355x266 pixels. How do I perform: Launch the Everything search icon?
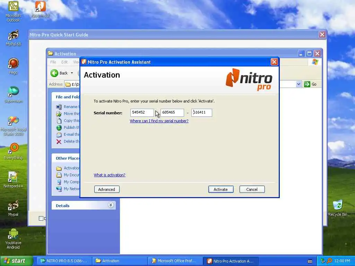point(14,151)
